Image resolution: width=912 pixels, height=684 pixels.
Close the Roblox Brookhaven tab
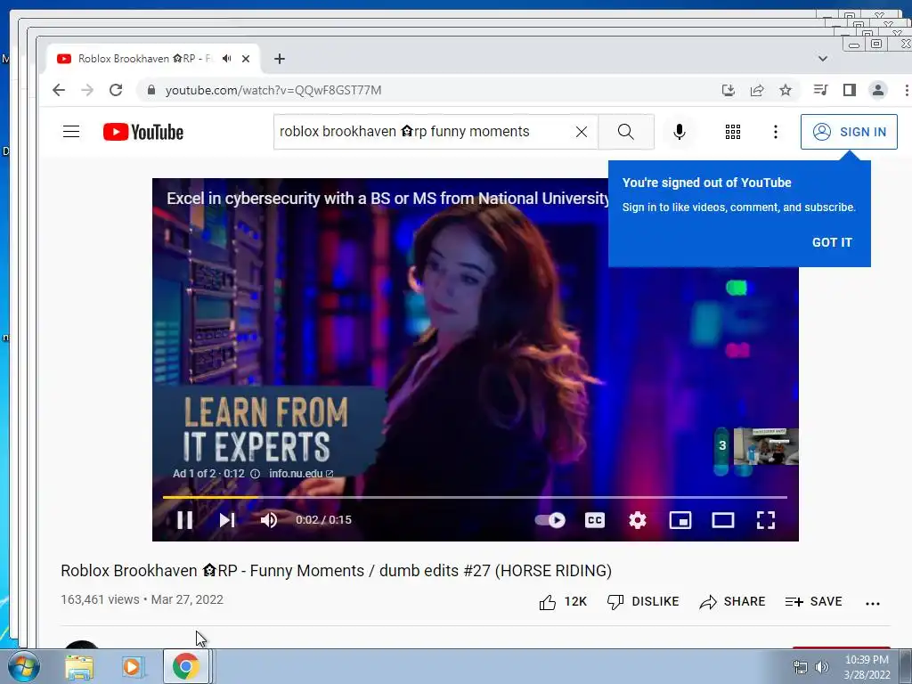(246, 59)
